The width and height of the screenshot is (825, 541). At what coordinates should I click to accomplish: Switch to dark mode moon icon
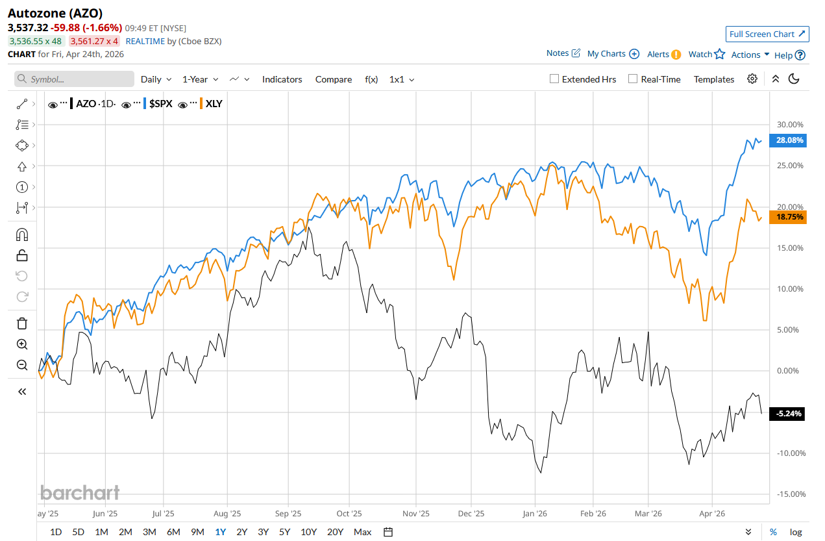pos(793,79)
